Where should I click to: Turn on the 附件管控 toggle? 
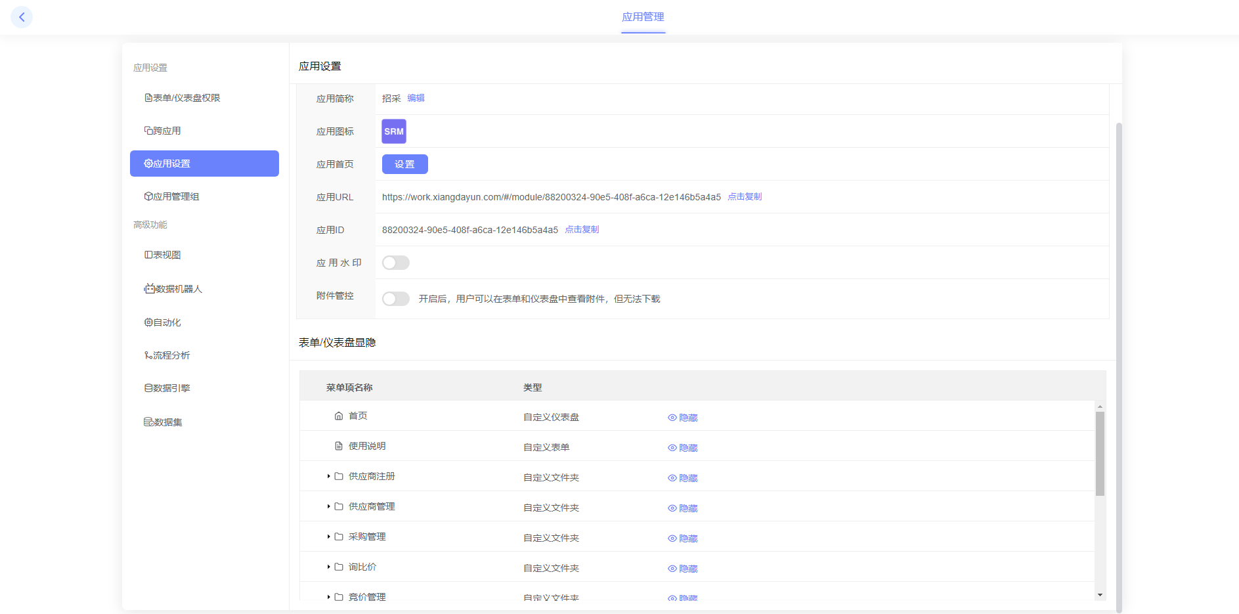[396, 299]
